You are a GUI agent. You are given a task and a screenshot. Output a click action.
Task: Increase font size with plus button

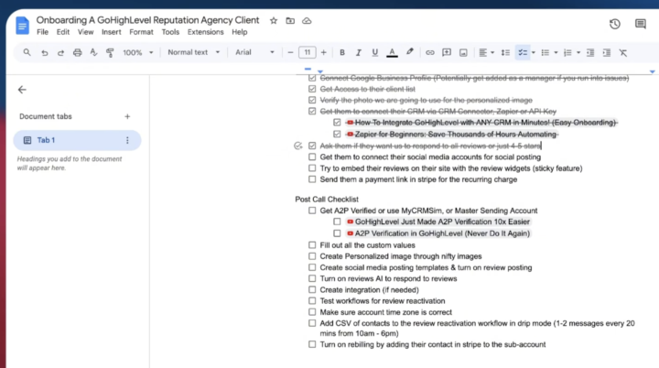pyautogui.click(x=324, y=52)
